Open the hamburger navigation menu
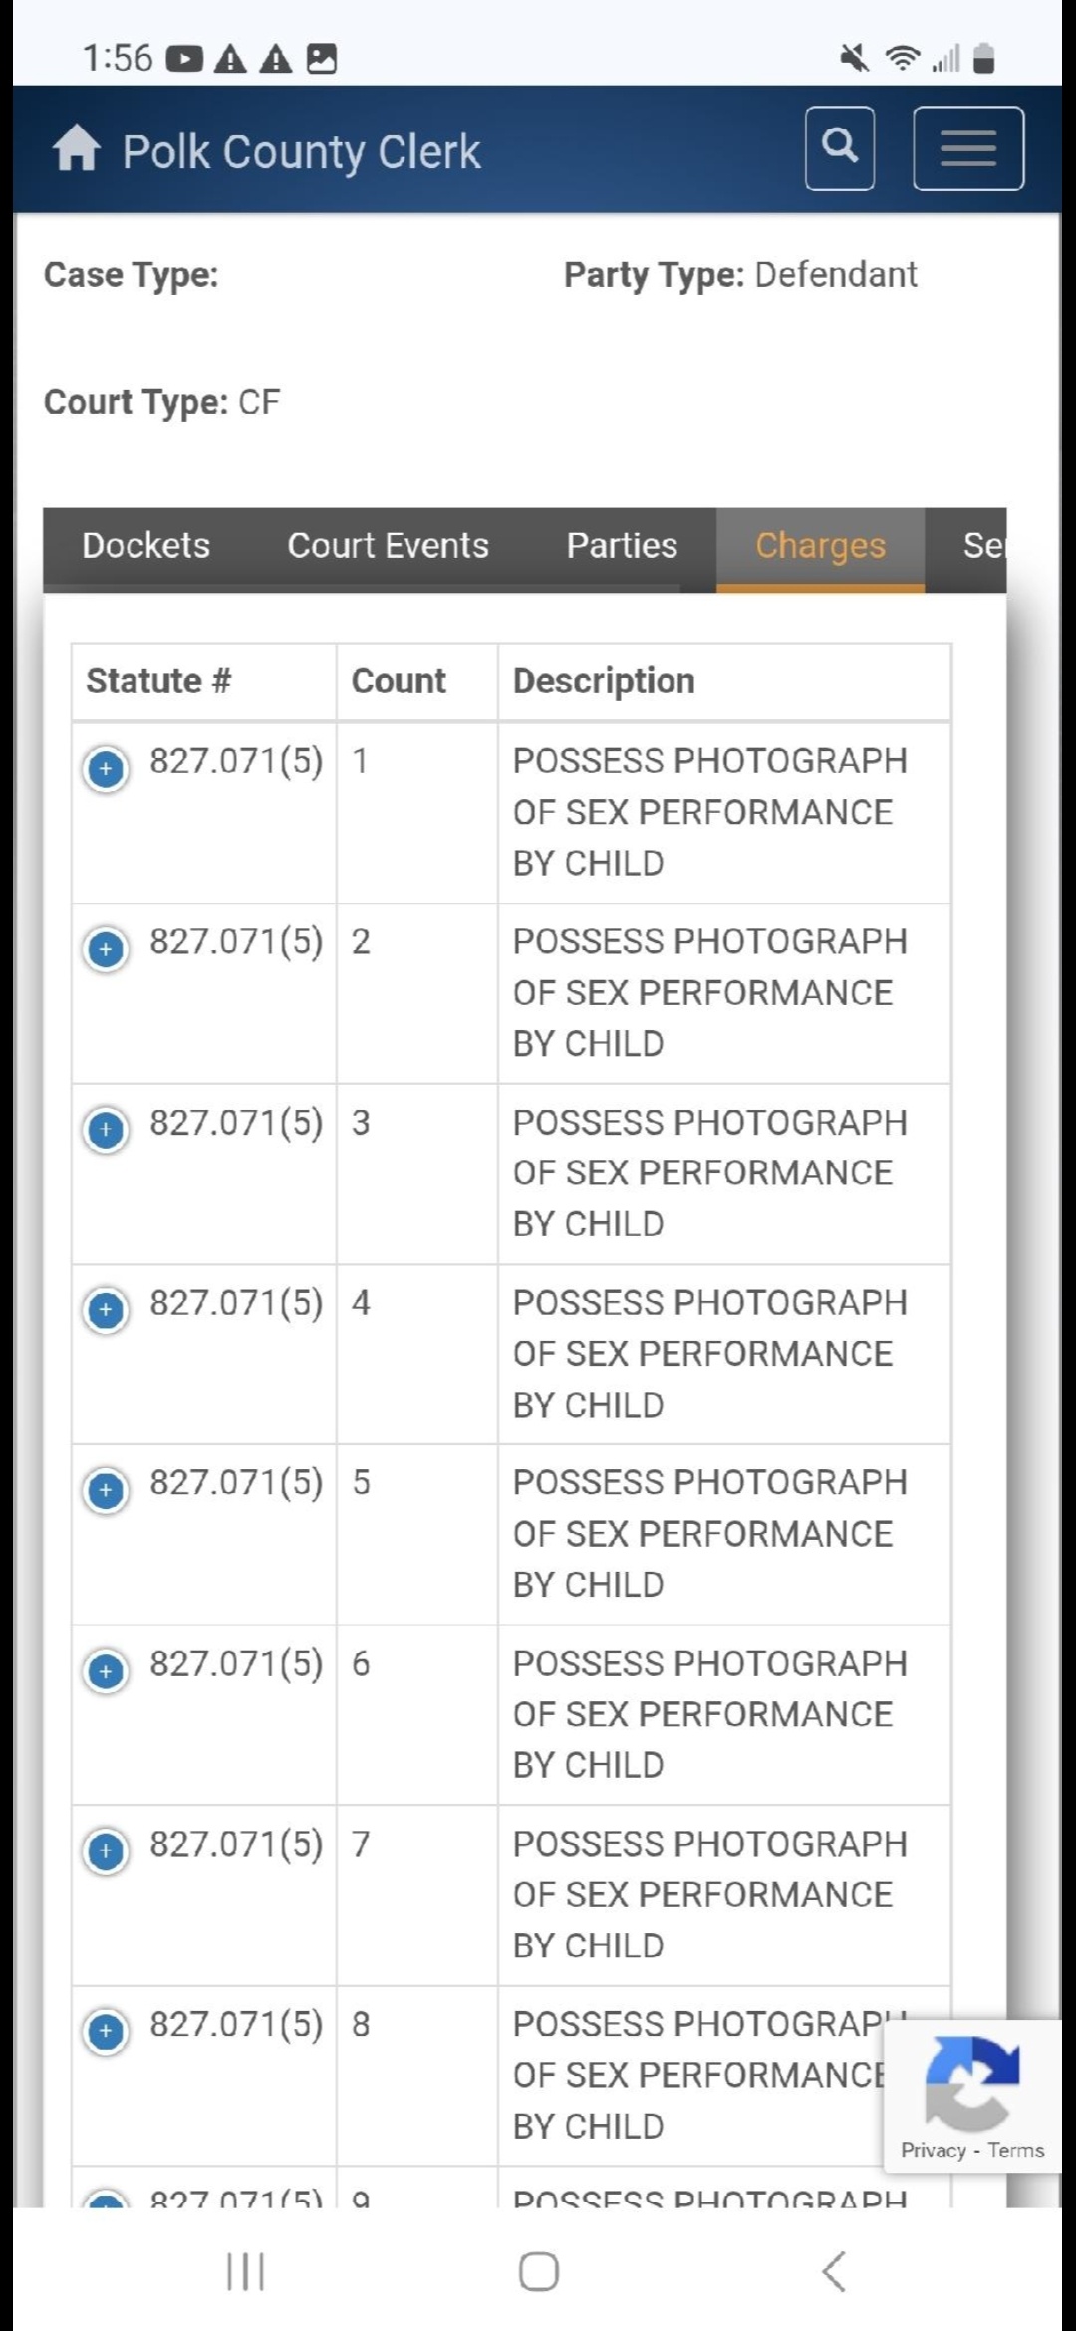This screenshot has height=2331, width=1076. 968,148
